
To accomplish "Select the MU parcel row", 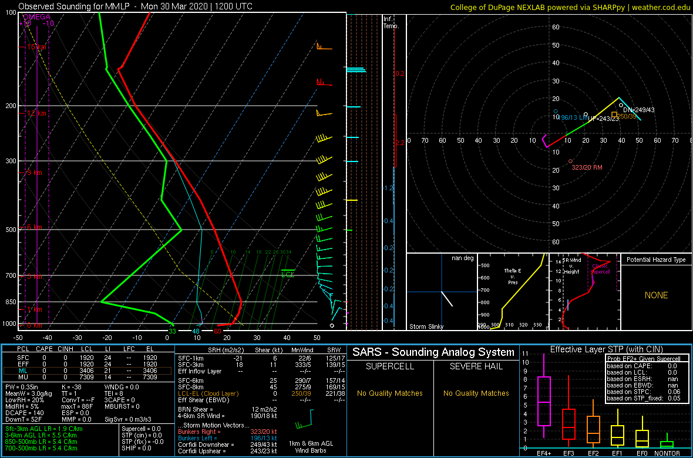I will 88,377.
